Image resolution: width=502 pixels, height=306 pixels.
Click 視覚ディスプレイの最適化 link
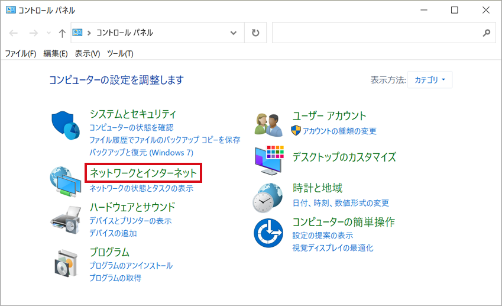[333, 248]
